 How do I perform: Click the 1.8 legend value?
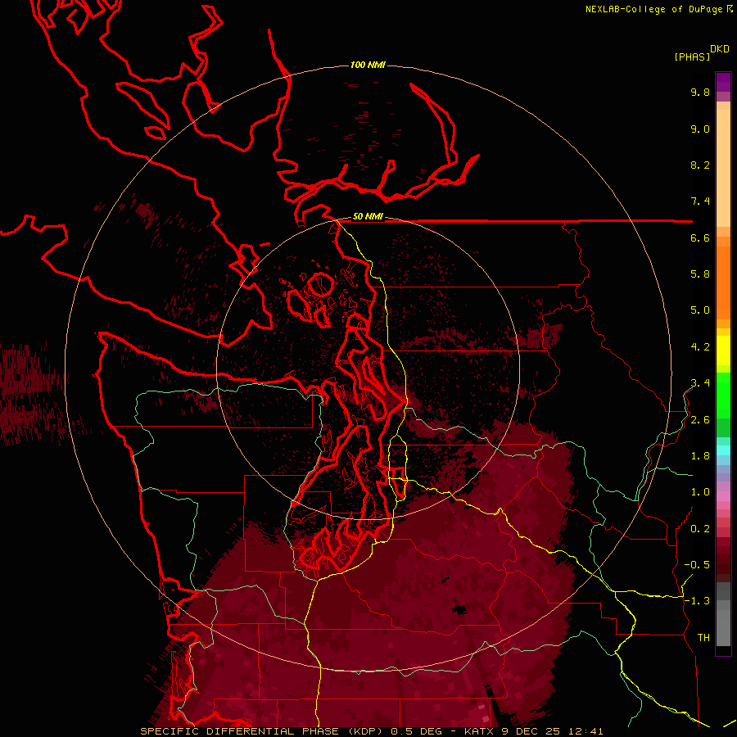[700, 456]
